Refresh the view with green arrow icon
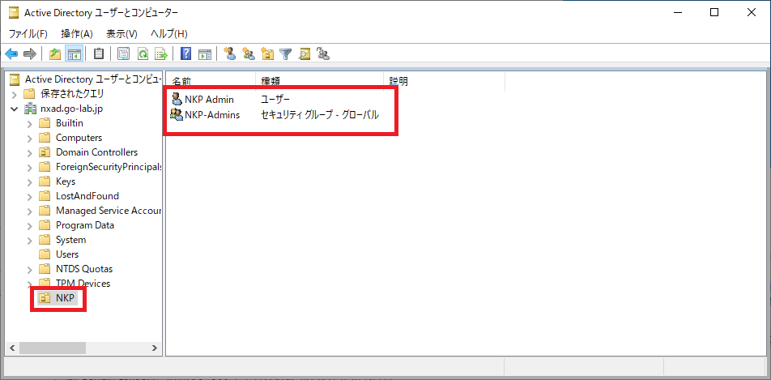771x380 pixels. coord(143,53)
